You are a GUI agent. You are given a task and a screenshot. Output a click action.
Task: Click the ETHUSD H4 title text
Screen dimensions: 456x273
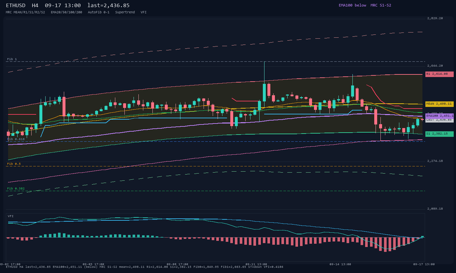(x=22, y=5)
